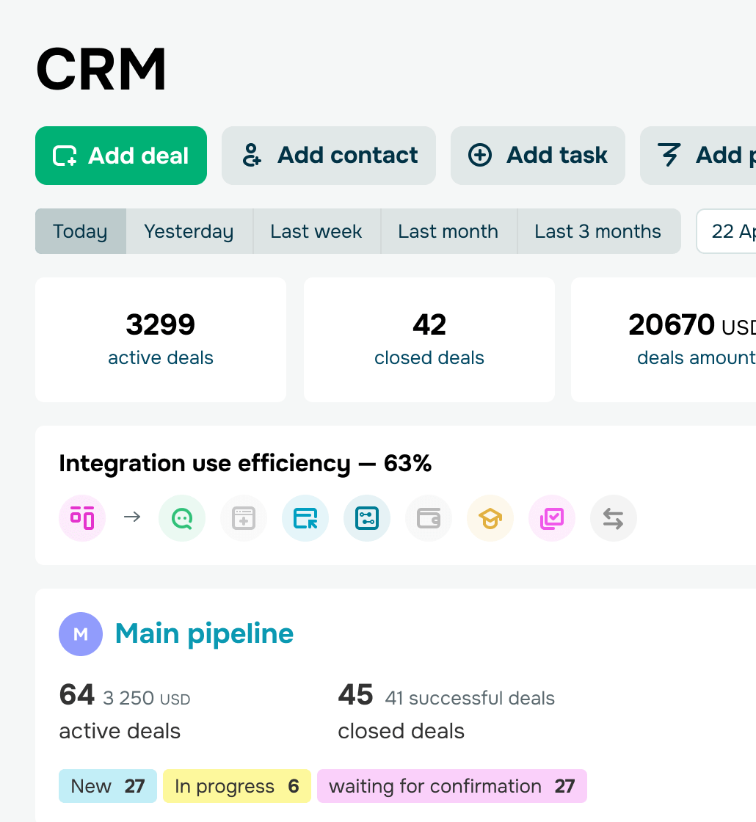The image size is (756, 822).
Task: Select the gray wallet payments icon
Action: 429,518
